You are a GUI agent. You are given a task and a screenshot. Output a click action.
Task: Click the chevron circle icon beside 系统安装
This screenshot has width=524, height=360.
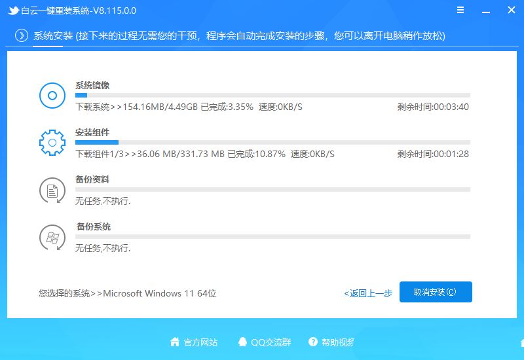(x=22, y=35)
